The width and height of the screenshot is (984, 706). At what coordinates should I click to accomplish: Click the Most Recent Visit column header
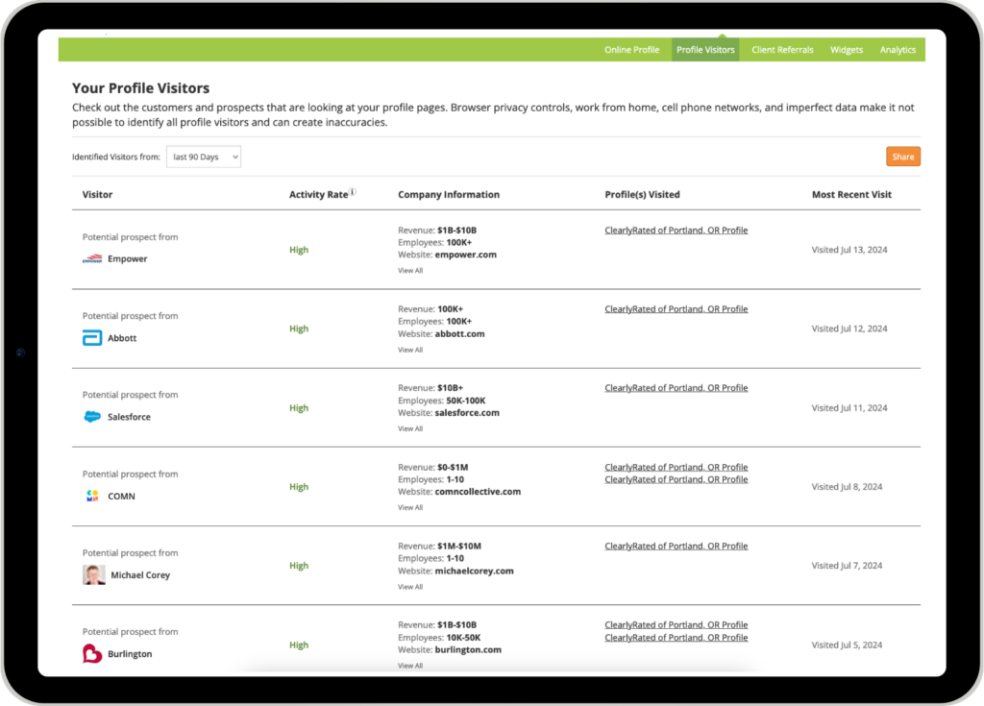(x=851, y=195)
